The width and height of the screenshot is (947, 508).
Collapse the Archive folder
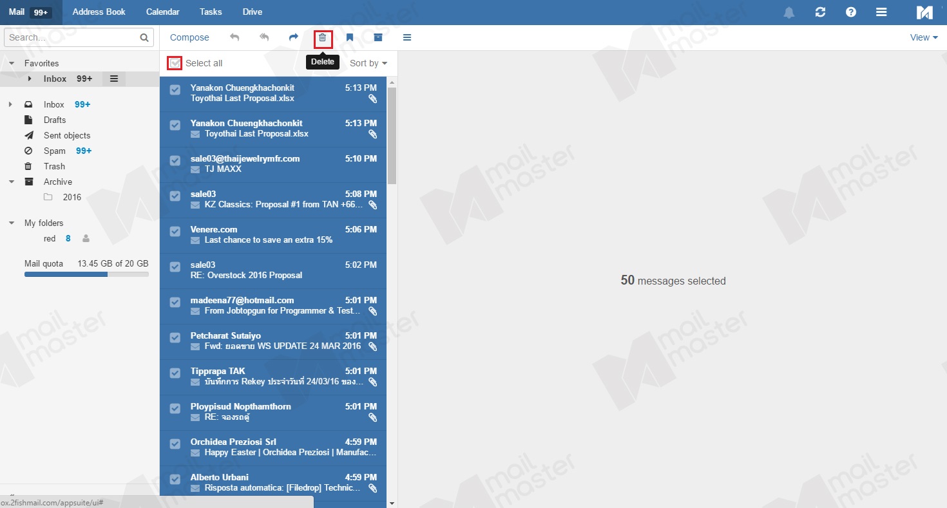12,182
